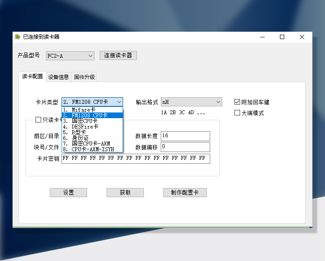Click the 卡片密钥 FF input field
This screenshot has width=325, height=261.
coord(136,159)
